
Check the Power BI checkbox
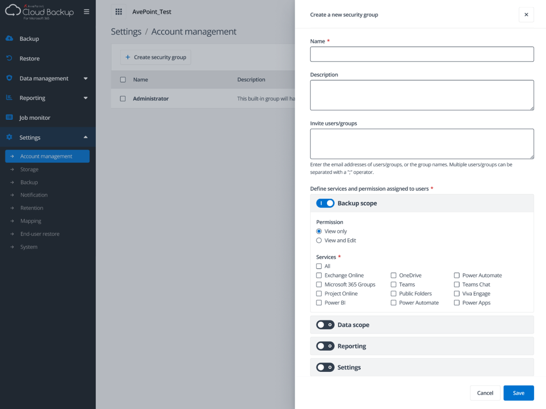319,302
